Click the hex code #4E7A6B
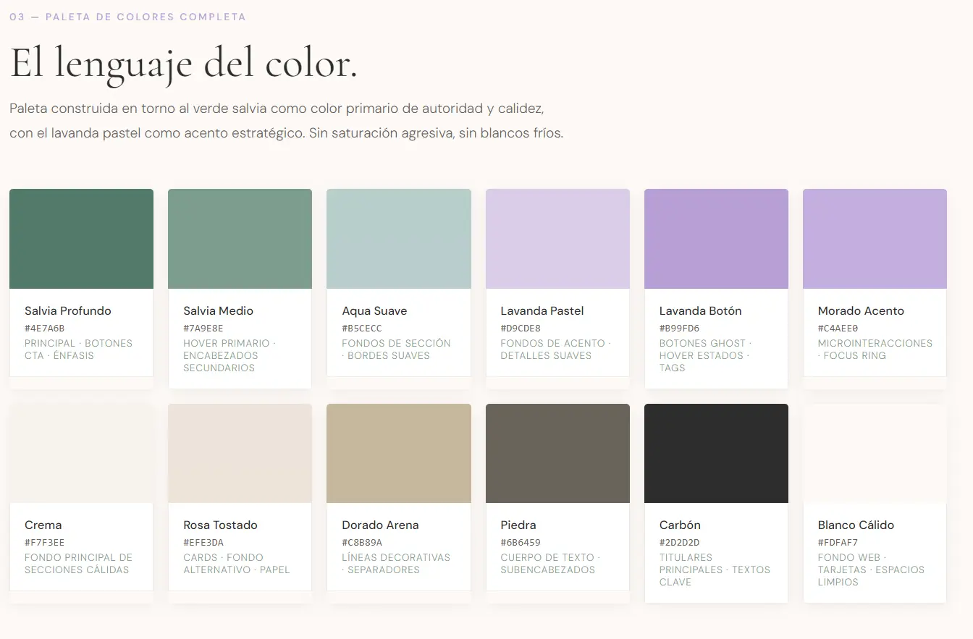973x639 pixels. tap(44, 329)
